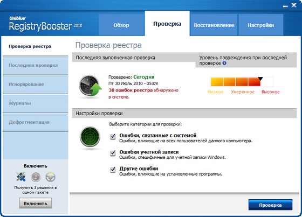The width and height of the screenshot is (302, 217).
Task: Click the speedometer bundle icon
Action: tap(36, 177)
